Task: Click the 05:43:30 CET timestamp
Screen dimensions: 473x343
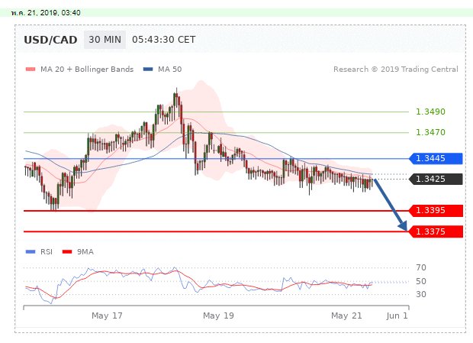Action: coord(164,40)
